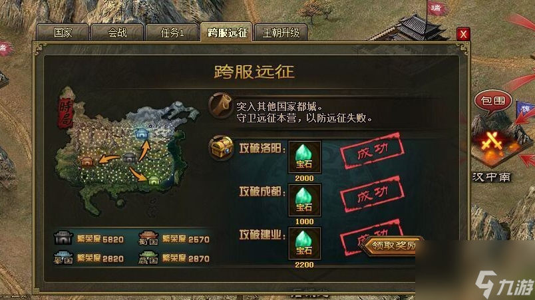The image size is (535, 300).
Task: Switch to the 会战 tab
Action: tap(117, 33)
